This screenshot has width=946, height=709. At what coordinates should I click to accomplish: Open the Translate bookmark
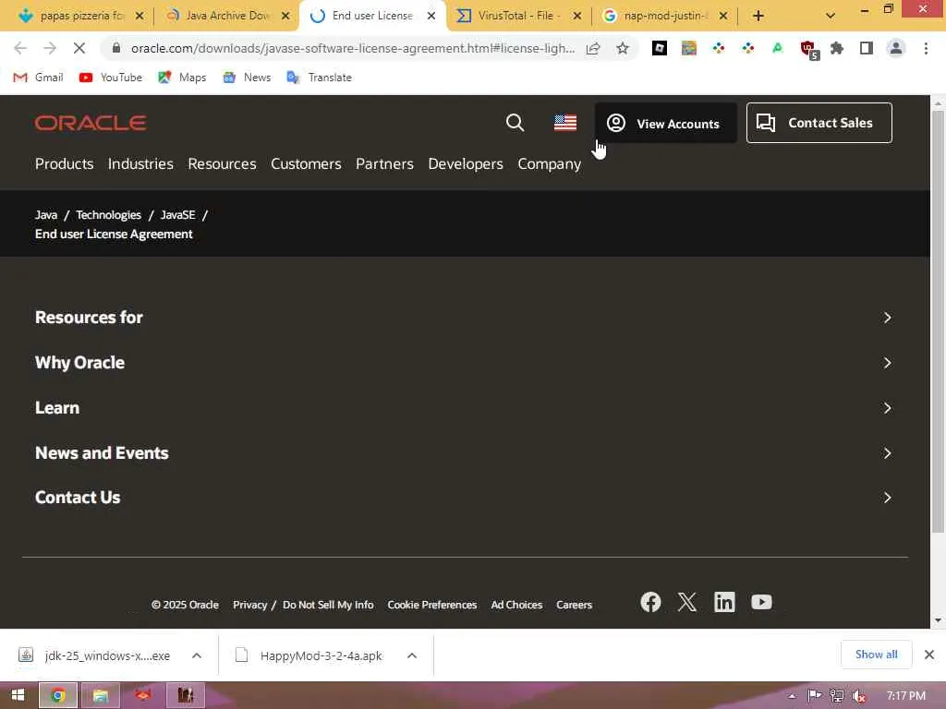(319, 78)
